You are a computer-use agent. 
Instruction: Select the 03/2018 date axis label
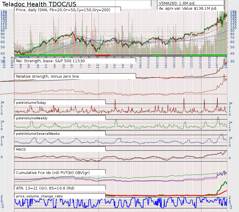coord(12,62)
